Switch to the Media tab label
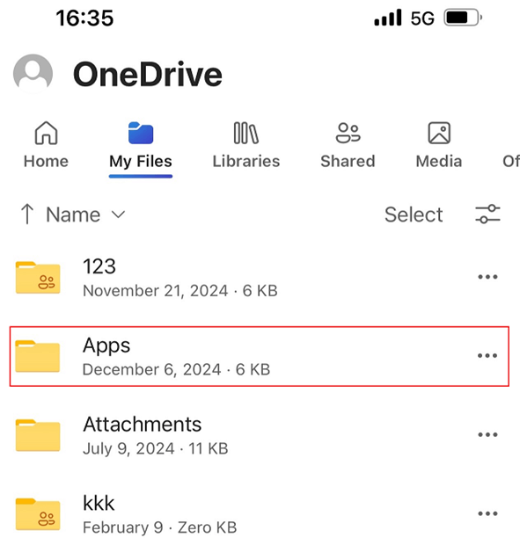Image resolution: width=520 pixels, height=538 pixels. coord(439,161)
